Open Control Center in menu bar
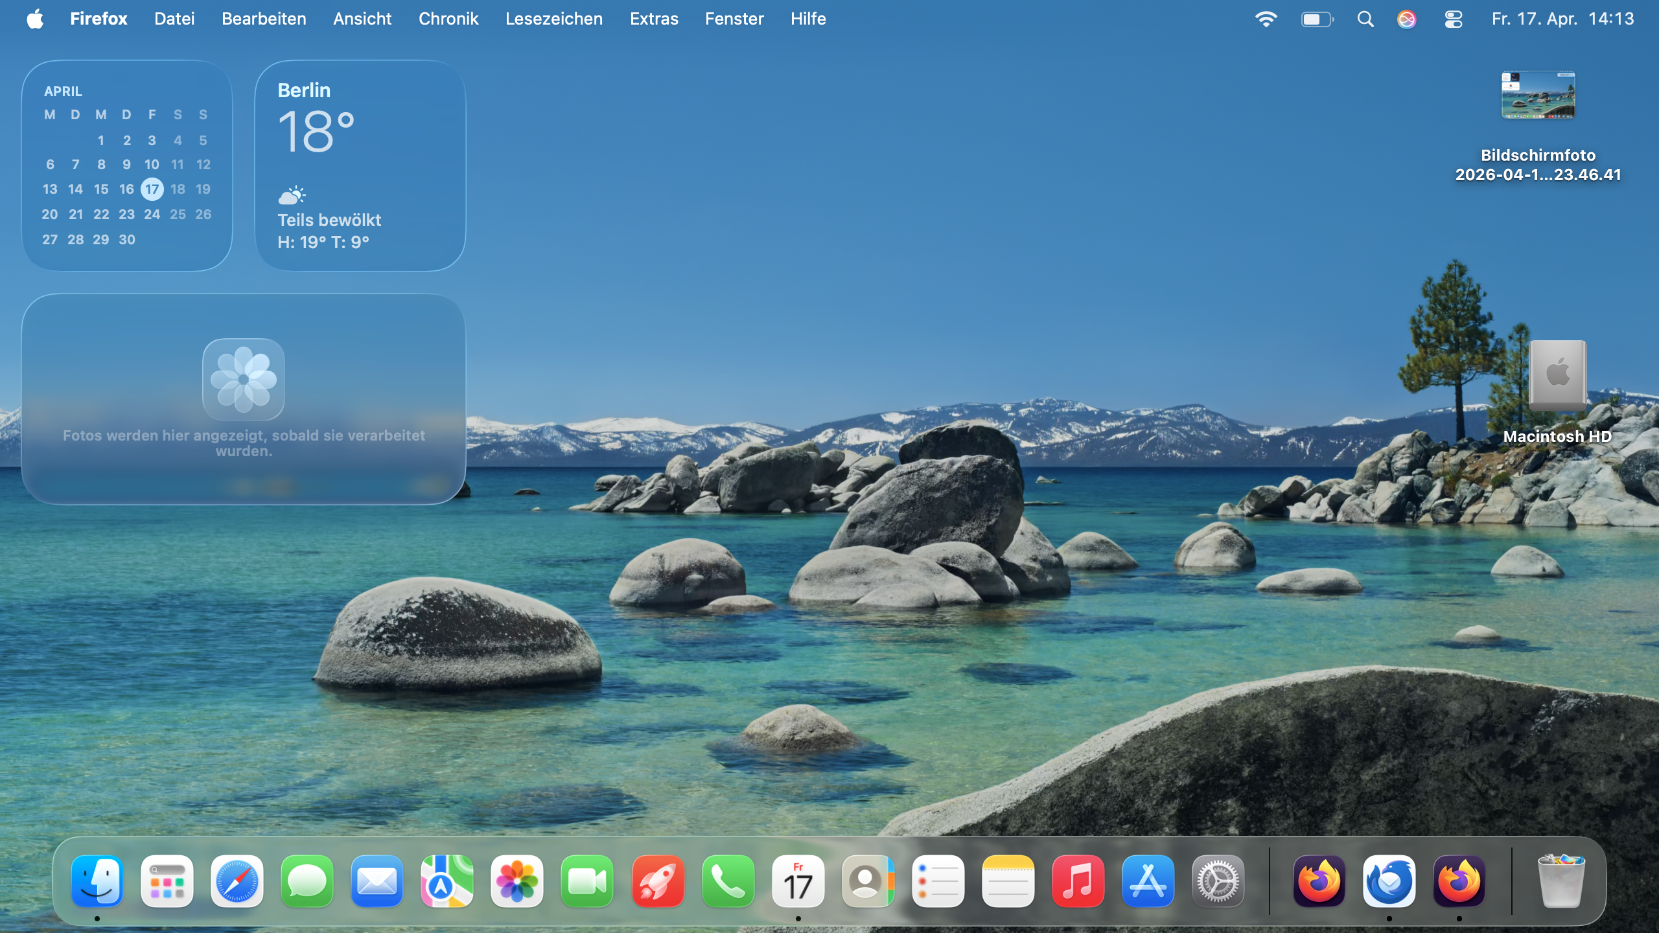 coord(1454,19)
